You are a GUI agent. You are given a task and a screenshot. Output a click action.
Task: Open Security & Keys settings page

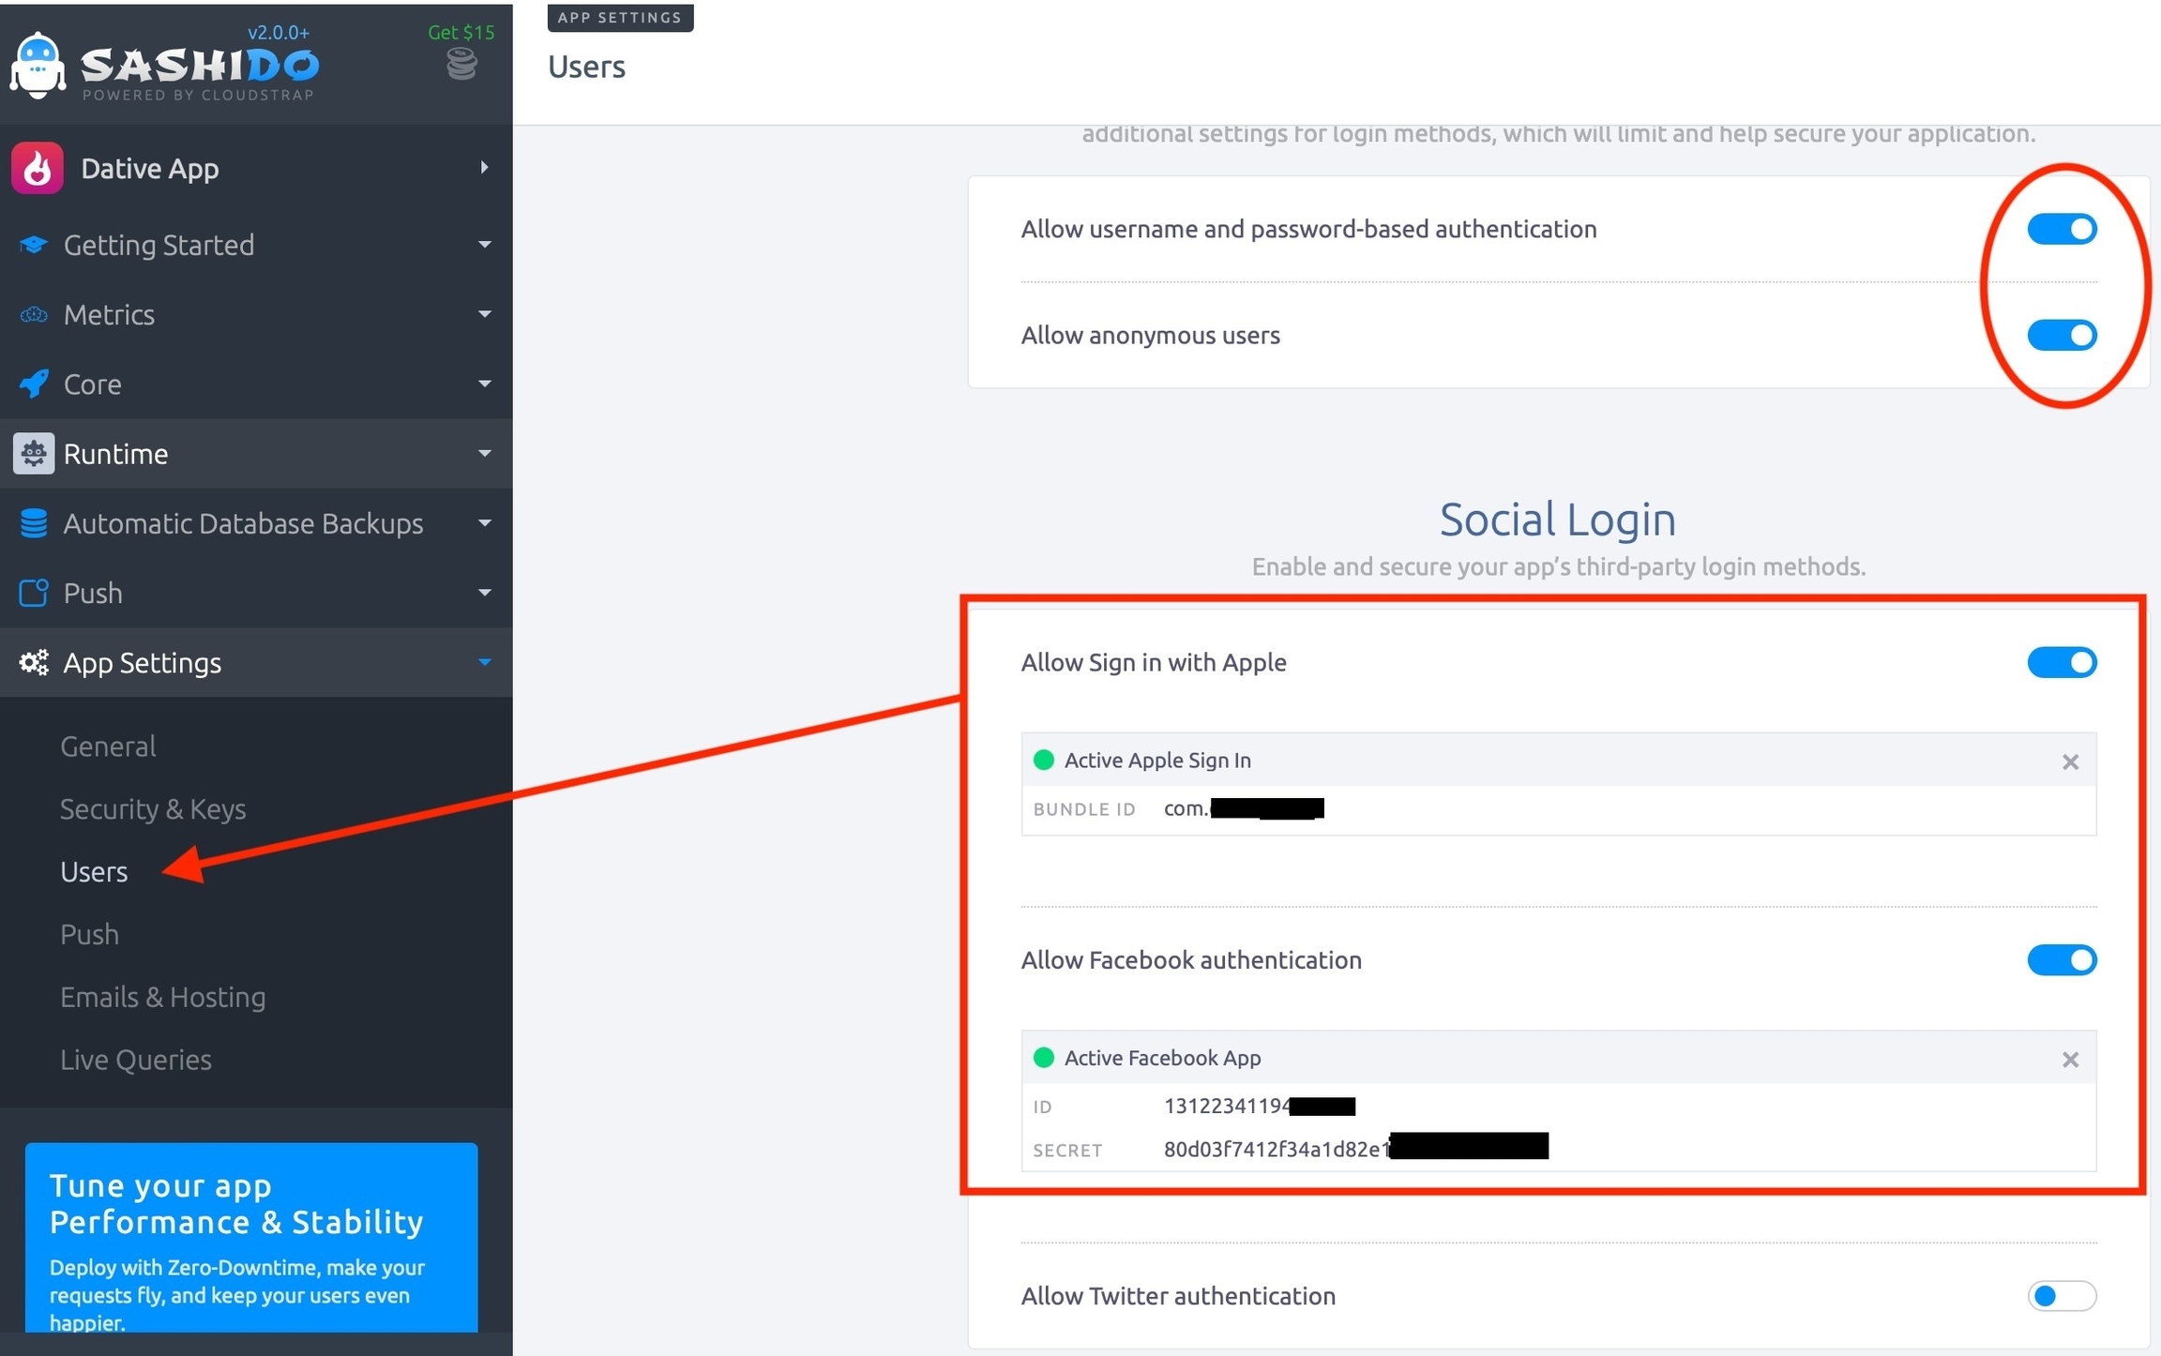click(153, 808)
